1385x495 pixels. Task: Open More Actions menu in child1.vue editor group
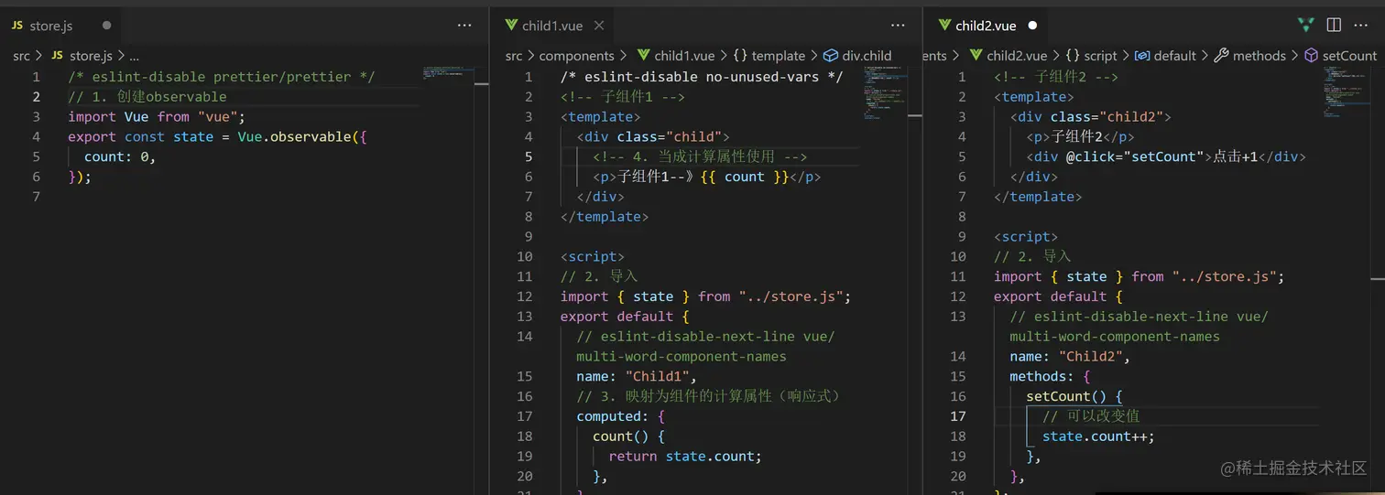pyautogui.click(x=898, y=26)
